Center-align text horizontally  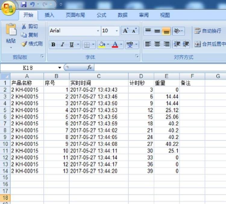(x=157, y=44)
